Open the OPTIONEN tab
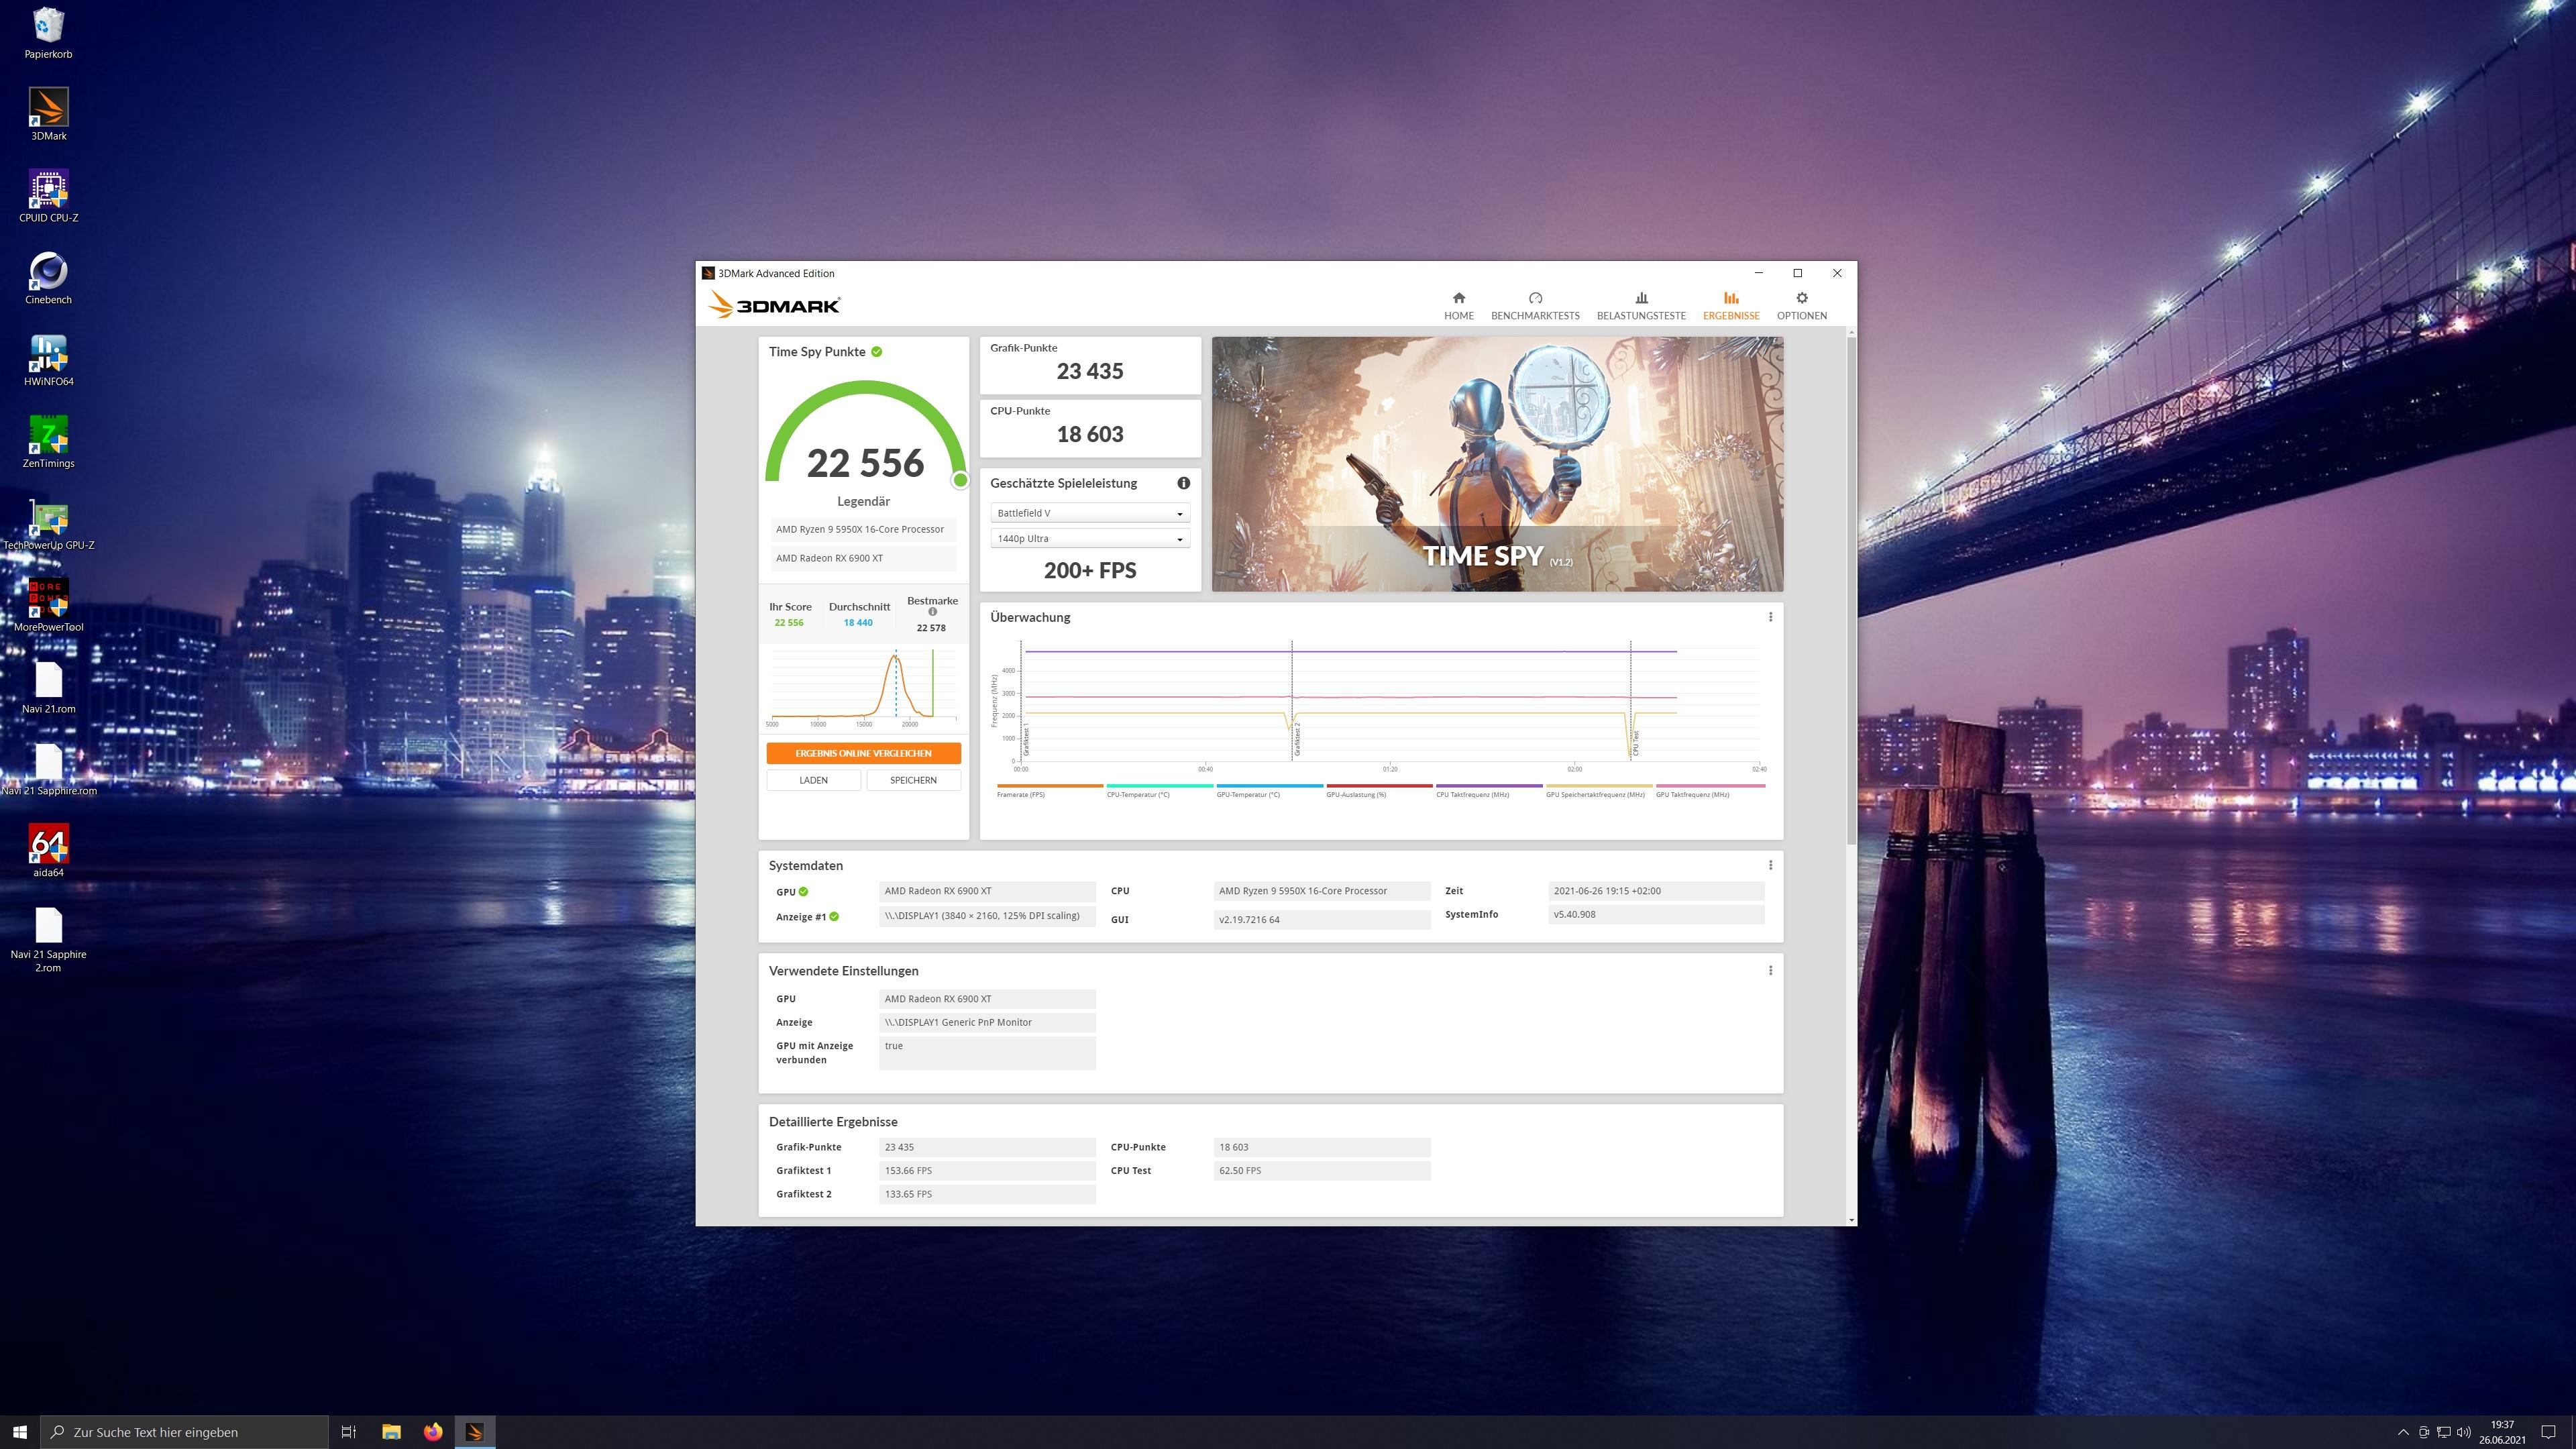2576x1449 pixels. click(1801, 306)
